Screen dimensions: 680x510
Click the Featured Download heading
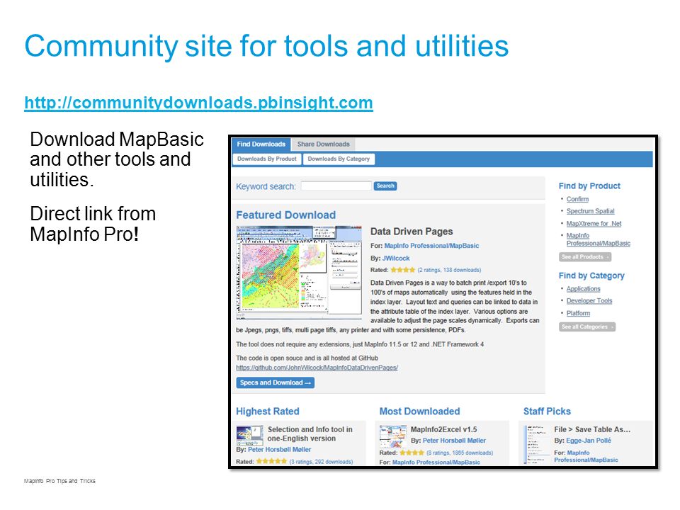[285, 215]
